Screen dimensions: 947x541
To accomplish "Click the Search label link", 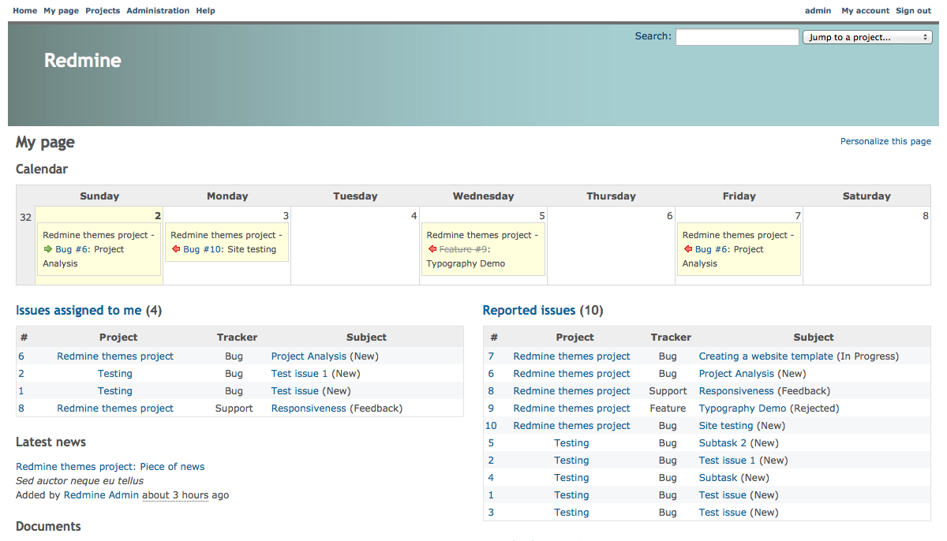I will click(653, 36).
